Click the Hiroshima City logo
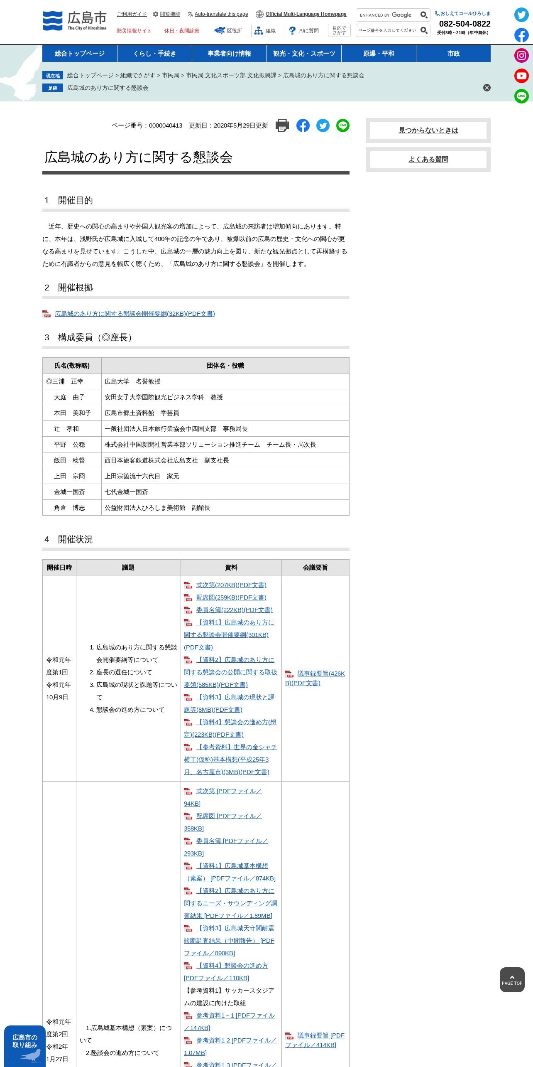 tap(75, 21)
